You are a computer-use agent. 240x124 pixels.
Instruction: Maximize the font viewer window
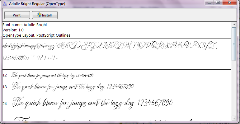coord(218,2)
